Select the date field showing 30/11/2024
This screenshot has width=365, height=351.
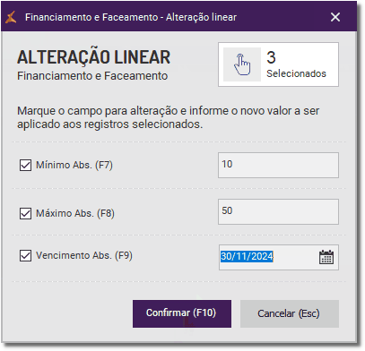(x=268, y=257)
